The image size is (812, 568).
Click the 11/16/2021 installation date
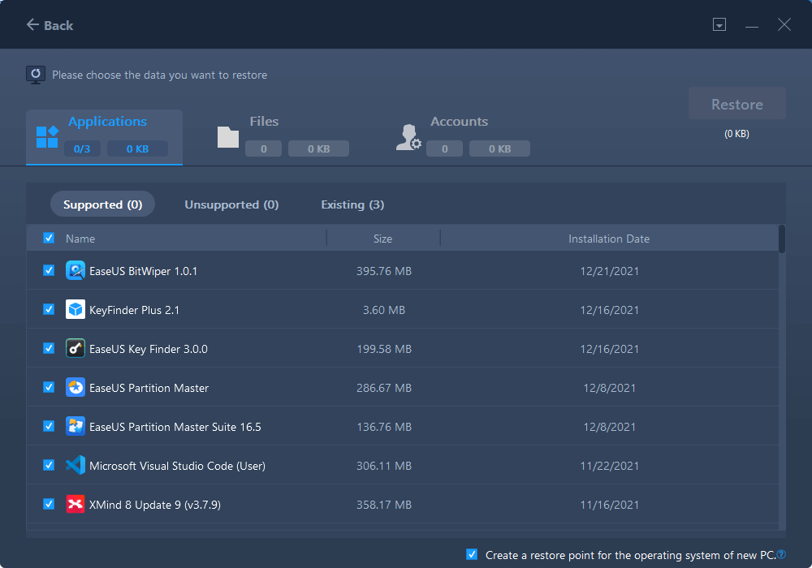(610, 505)
